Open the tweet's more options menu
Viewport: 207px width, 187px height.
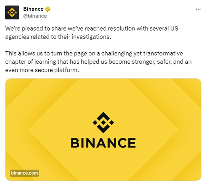pos(198,9)
